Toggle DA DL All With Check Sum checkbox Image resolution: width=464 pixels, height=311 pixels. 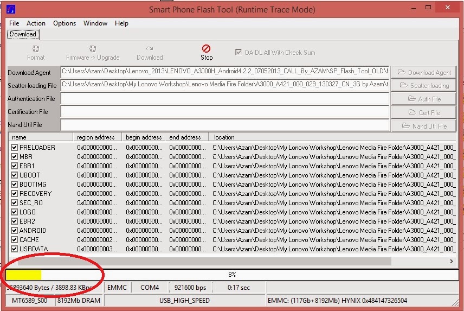click(x=238, y=53)
